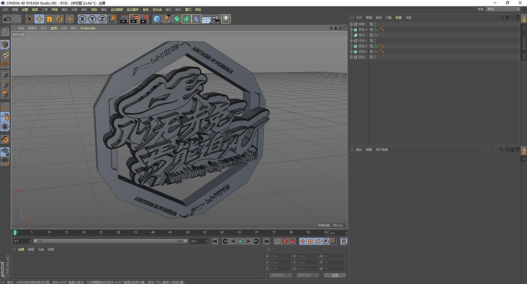Screen dimensions: 527x284
Task: Add a Cube primitive object
Action: pos(157,19)
